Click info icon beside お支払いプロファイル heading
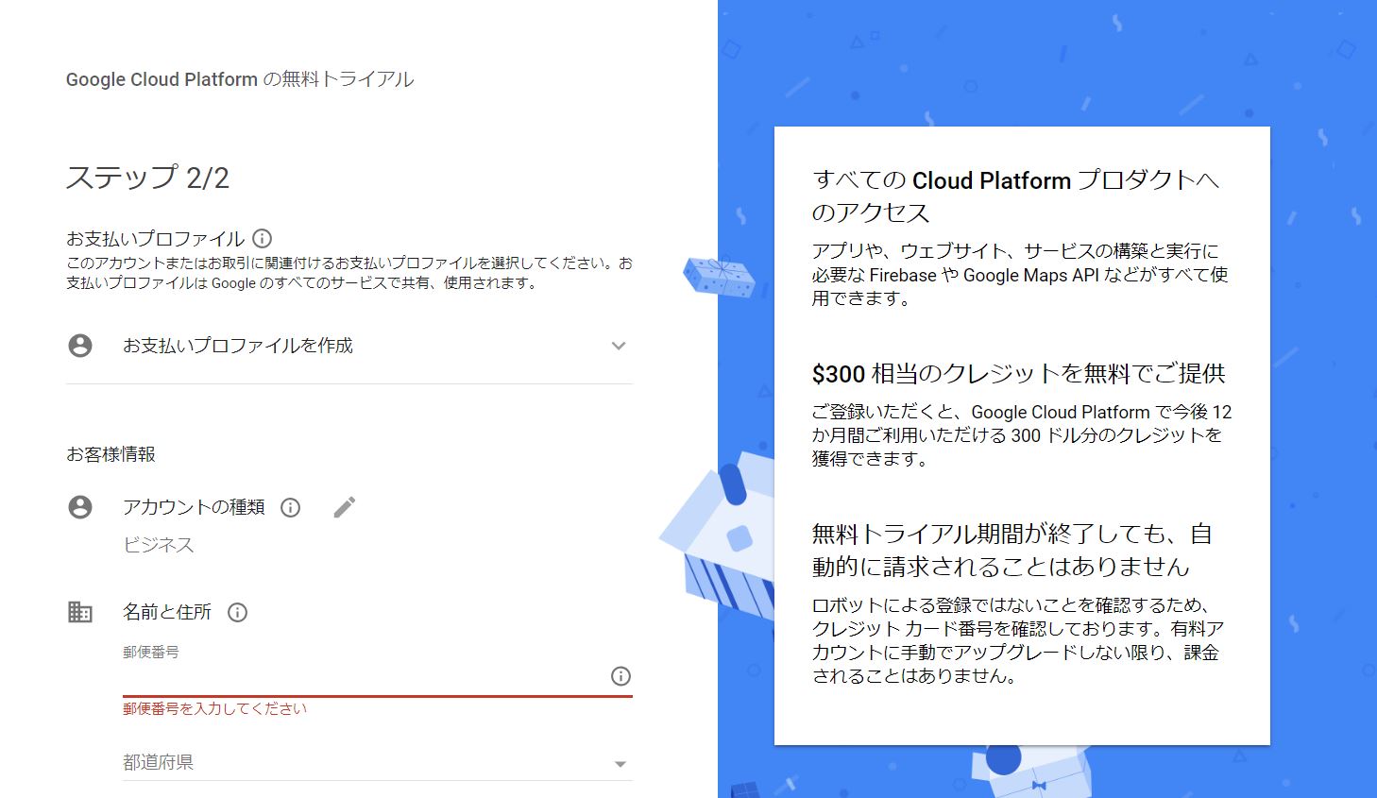Screen dimensions: 1377x798 tap(263, 239)
